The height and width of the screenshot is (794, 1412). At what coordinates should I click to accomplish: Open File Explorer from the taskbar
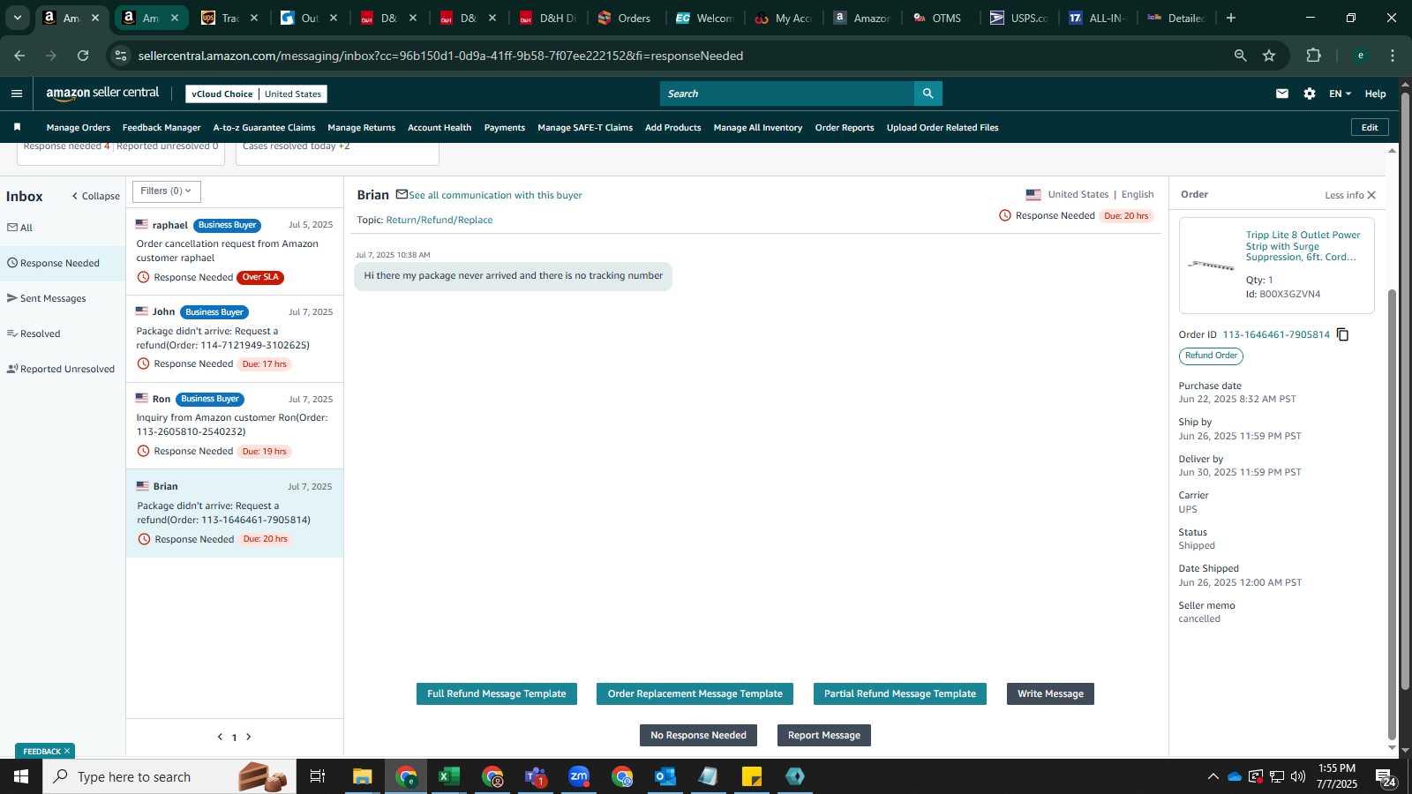coord(362,776)
